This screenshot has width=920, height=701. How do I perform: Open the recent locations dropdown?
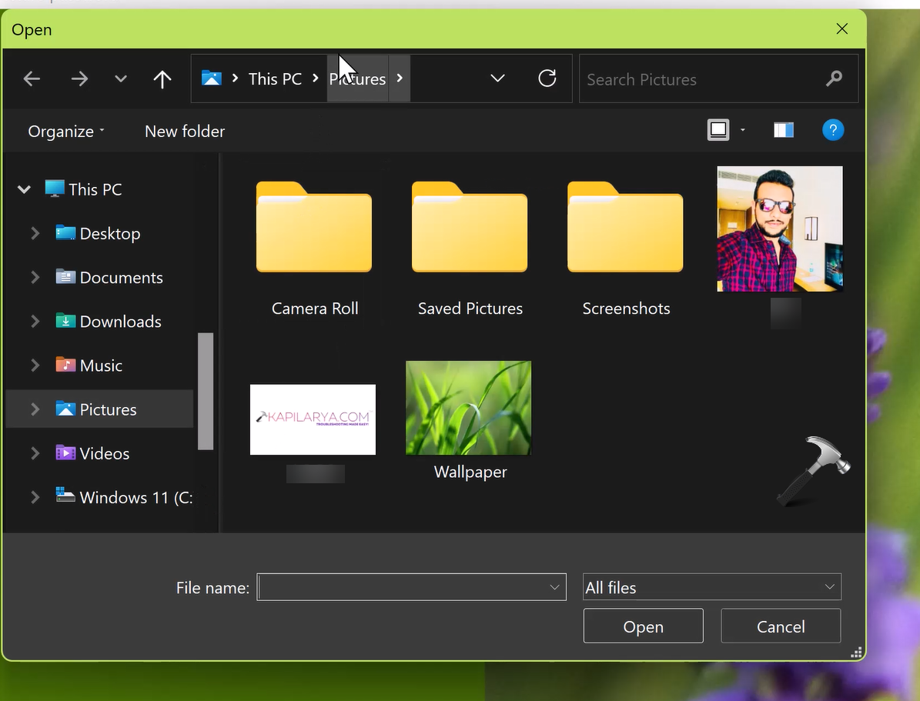120,79
